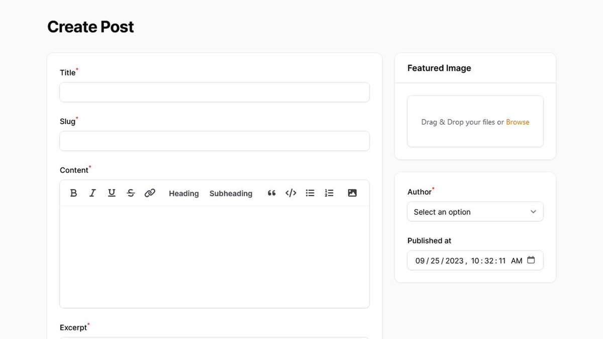This screenshot has height=339, width=603.
Task: Apply strikethrough to text
Action: click(x=131, y=193)
